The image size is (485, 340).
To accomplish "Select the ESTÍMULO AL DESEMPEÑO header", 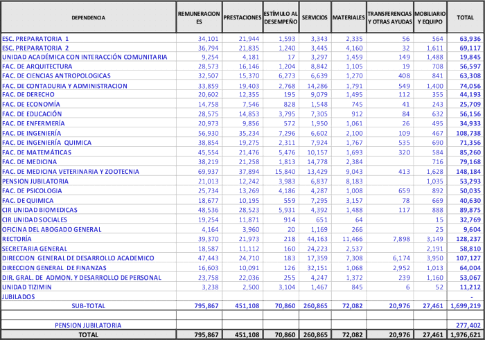I will tap(281, 17).
